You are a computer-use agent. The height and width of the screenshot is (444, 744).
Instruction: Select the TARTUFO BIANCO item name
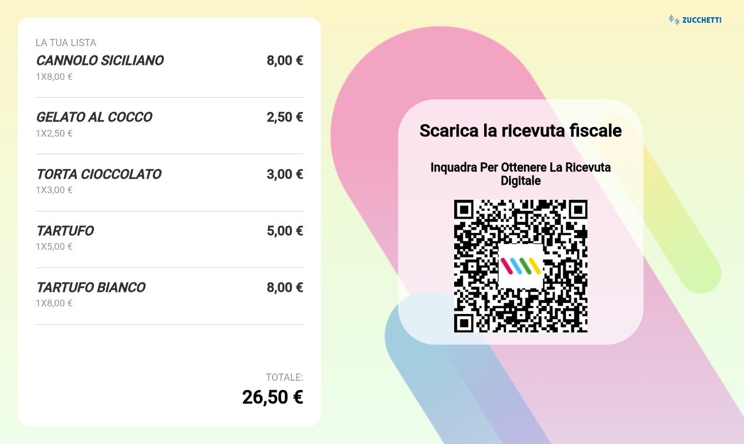click(91, 287)
